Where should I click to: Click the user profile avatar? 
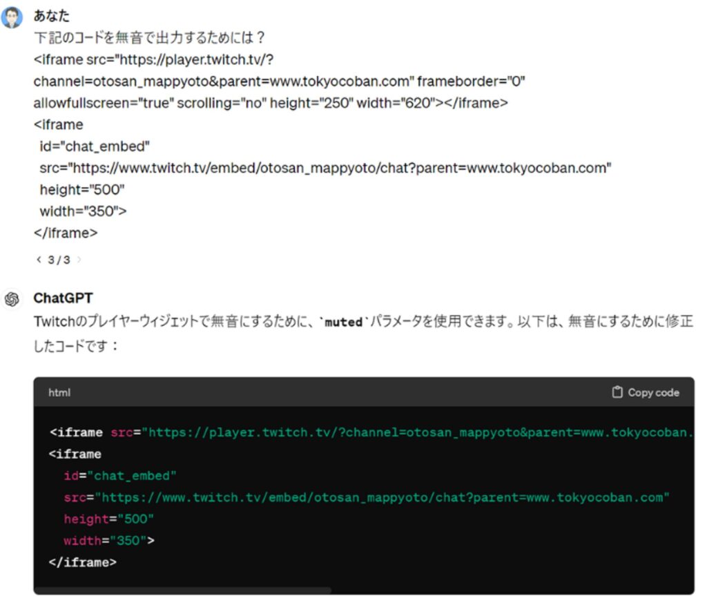pos(12,17)
